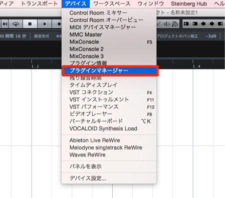
Task: Select the color paint bucket tool
Action: point(175,24)
